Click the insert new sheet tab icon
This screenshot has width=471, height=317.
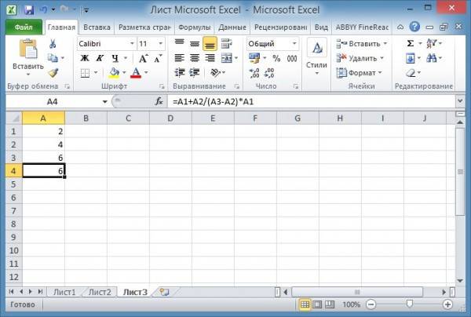[x=164, y=292]
